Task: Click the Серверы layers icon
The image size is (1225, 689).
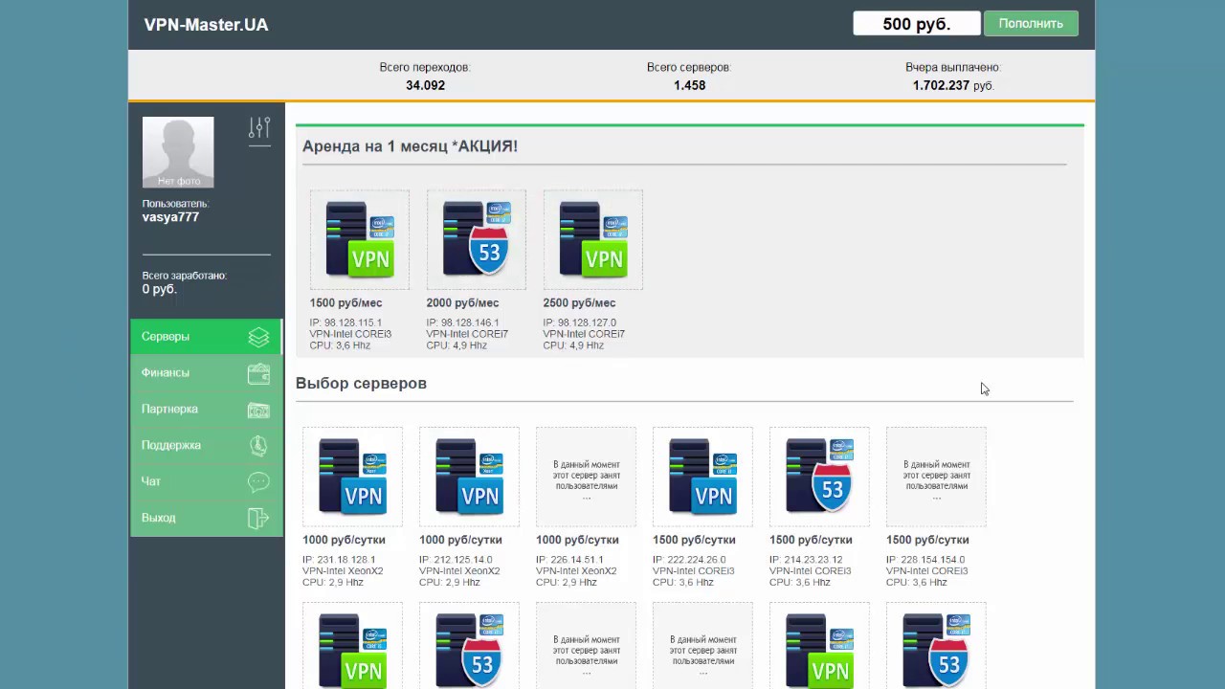Action: point(258,337)
